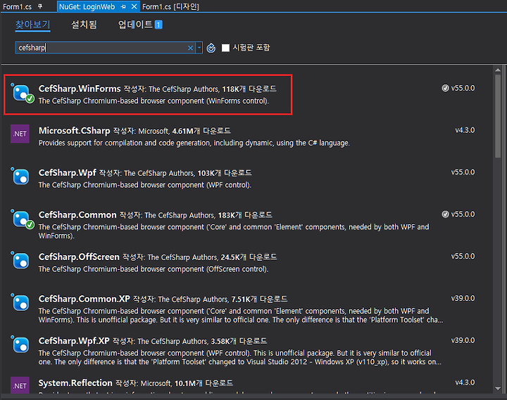Open the Form1.cs document tab
The height and width of the screenshot is (400, 507).
pos(18,6)
